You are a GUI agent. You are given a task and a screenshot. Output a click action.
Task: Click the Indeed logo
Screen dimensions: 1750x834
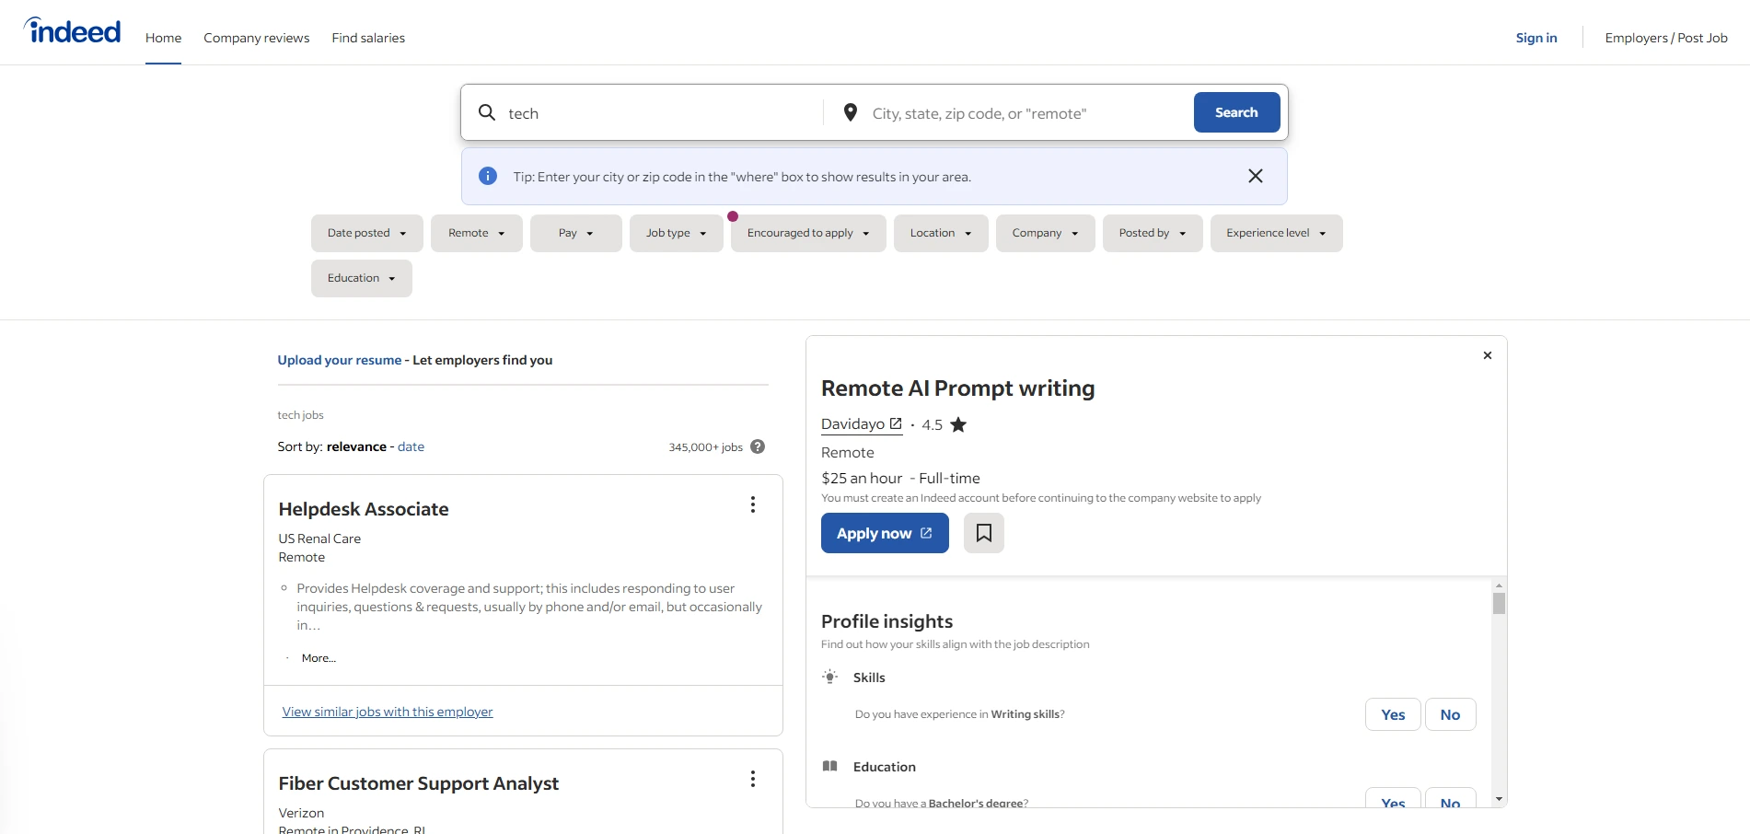[x=73, y=30]
